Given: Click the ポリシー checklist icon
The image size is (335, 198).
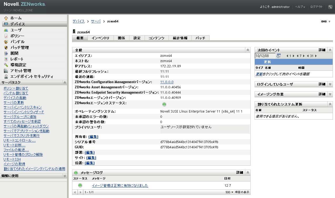Looking at the screenshot, I should tap(6, 36).
